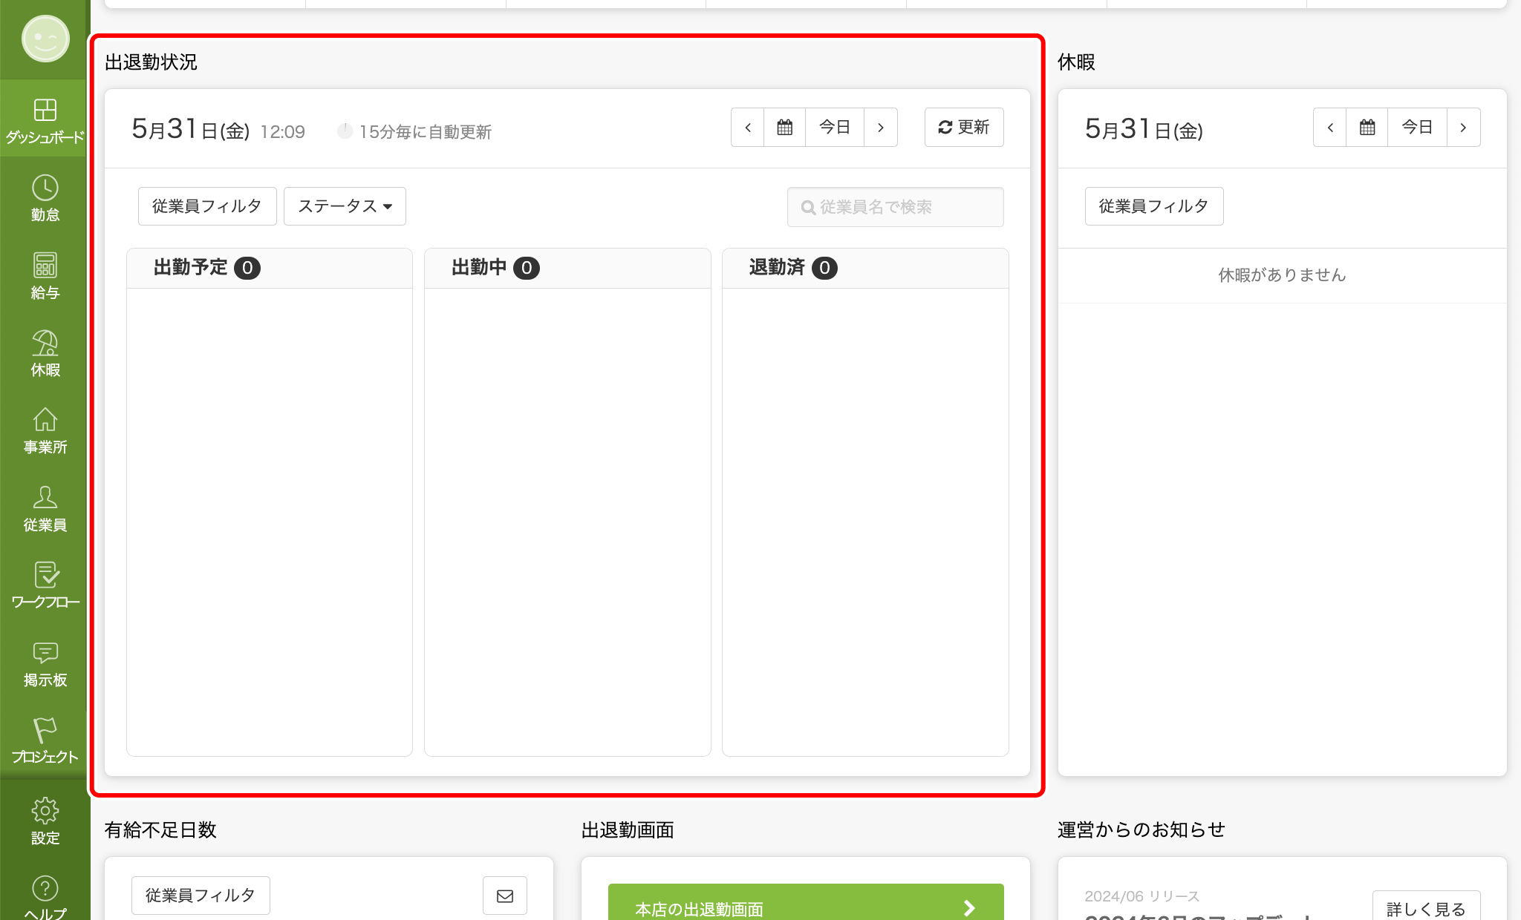Click 今日 button in 休暇 panel
The image size is (1521, 920).
coord(1416,128)
